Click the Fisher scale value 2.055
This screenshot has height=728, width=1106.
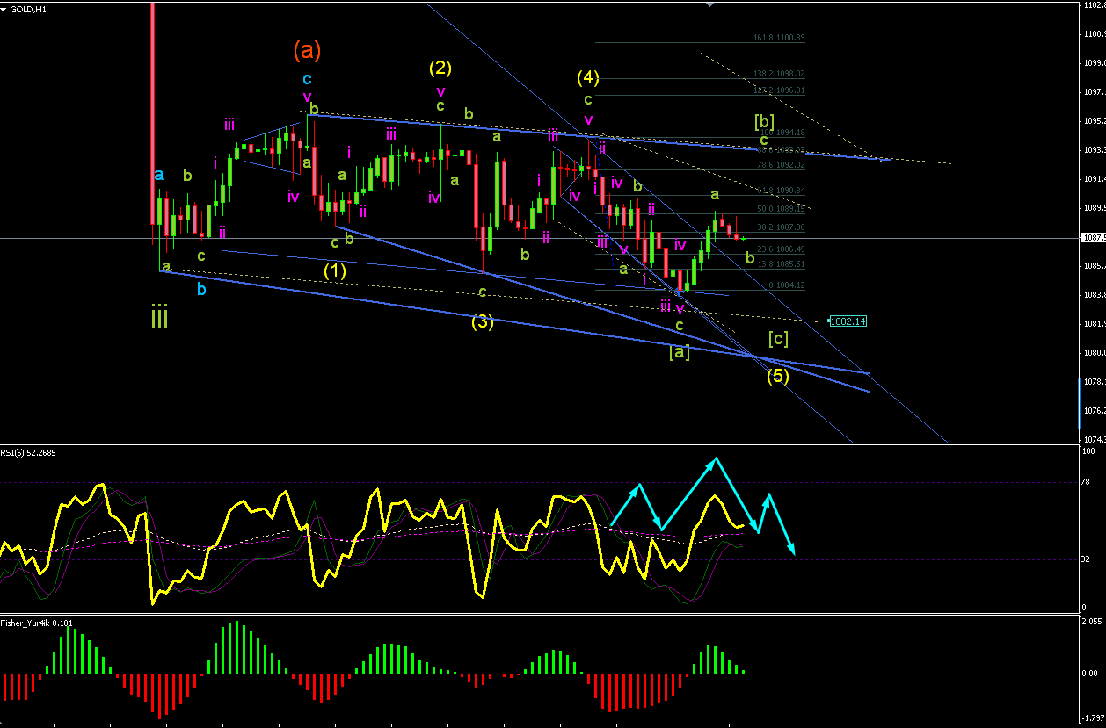tap(1092, 621)
